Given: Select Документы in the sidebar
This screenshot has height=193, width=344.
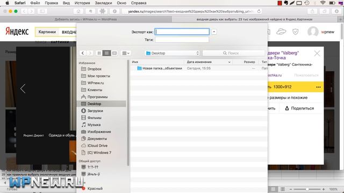Looking at the screenshot, I should (102, 139).
